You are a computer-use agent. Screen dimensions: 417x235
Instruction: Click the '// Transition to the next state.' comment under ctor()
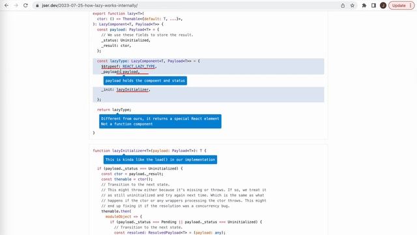click(x=136, y=185)
